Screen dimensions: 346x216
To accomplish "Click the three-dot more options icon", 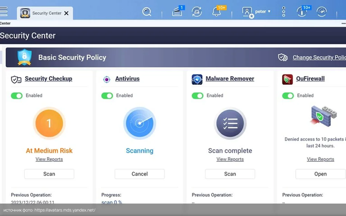I will coord(284,12).
